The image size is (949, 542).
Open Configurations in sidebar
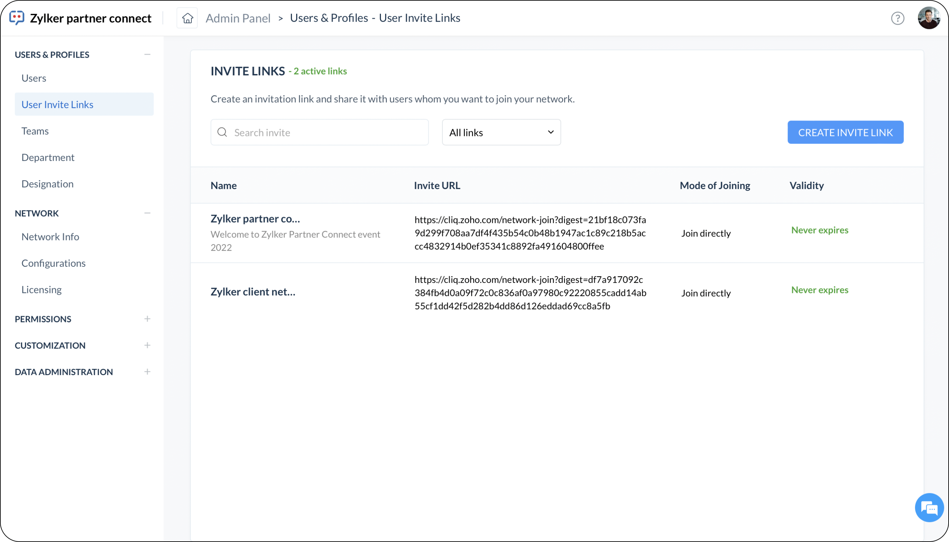pos(54,263)
